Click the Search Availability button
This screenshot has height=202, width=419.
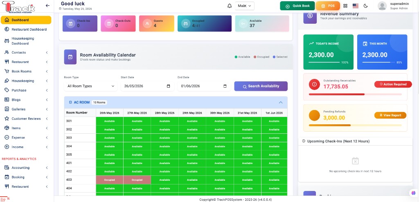[261, 86]
